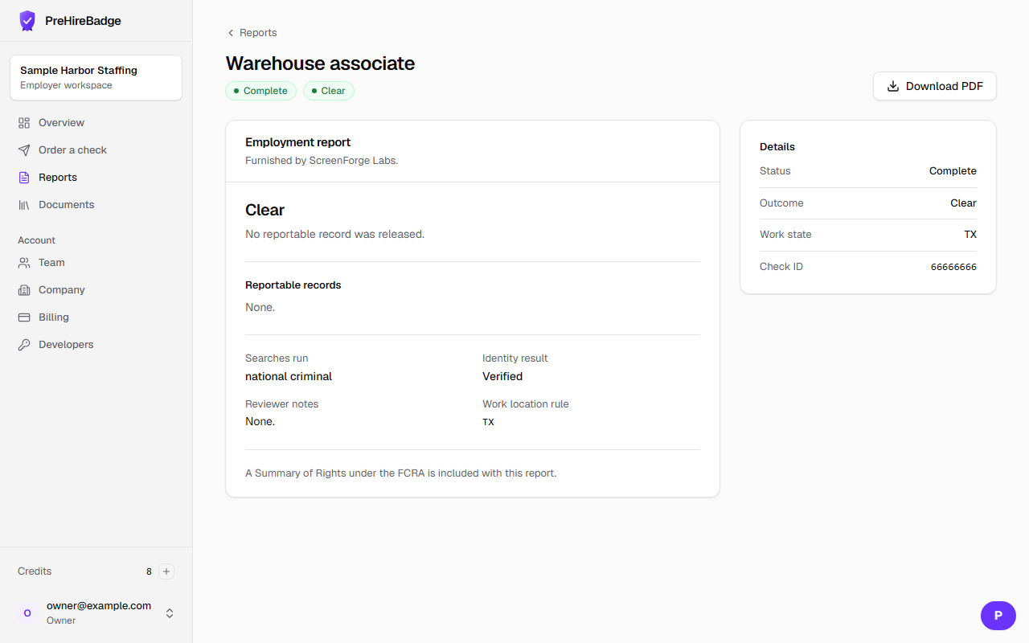Click the credits count 8
The image size is (1029, 643).
click(x=149, y=571)
